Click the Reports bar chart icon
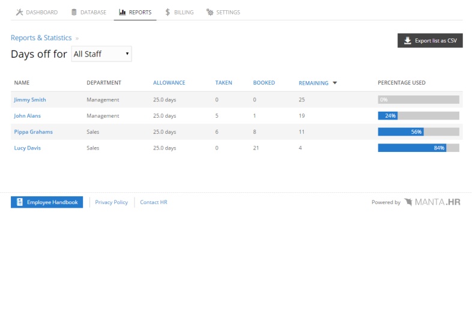The image size is (472, 314). pyautogui.click(x=123, y=12)
